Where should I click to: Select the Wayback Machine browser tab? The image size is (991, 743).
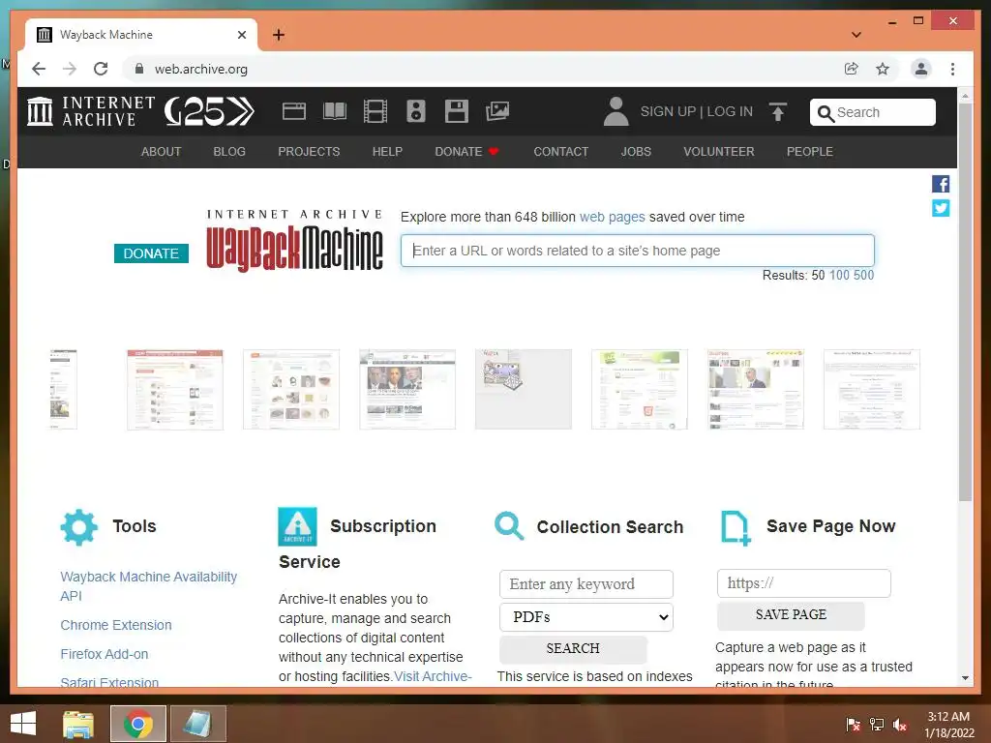pos(140,35)
